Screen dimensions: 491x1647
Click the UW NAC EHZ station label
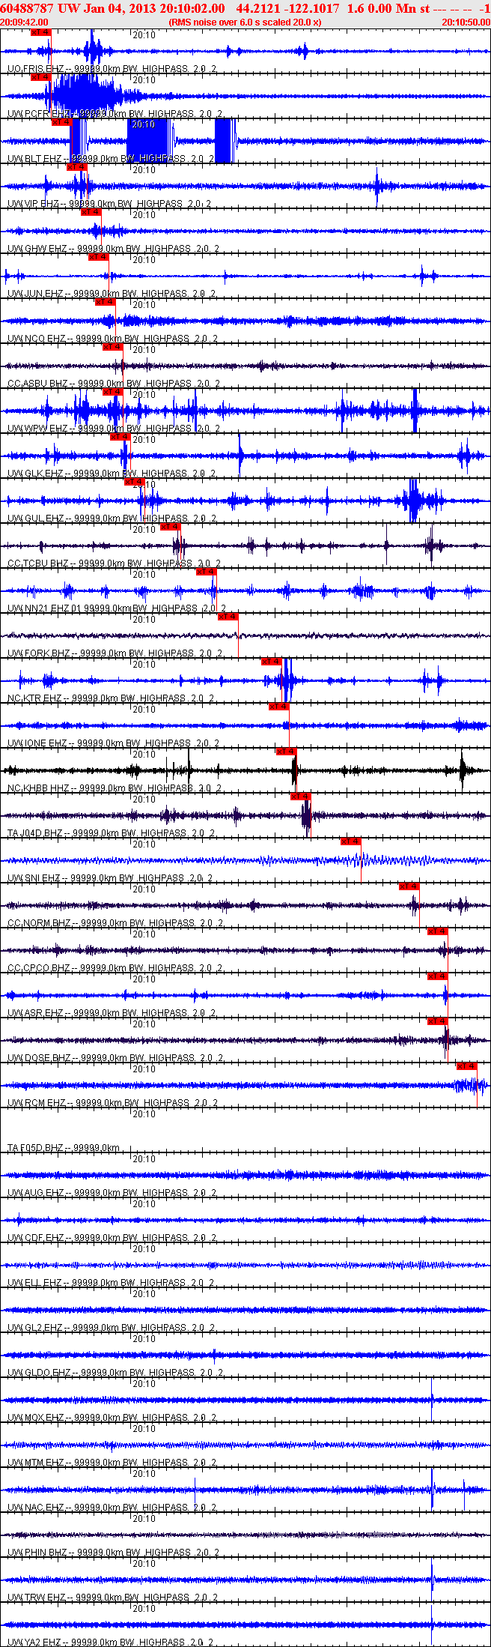(x=36, y=1508)
